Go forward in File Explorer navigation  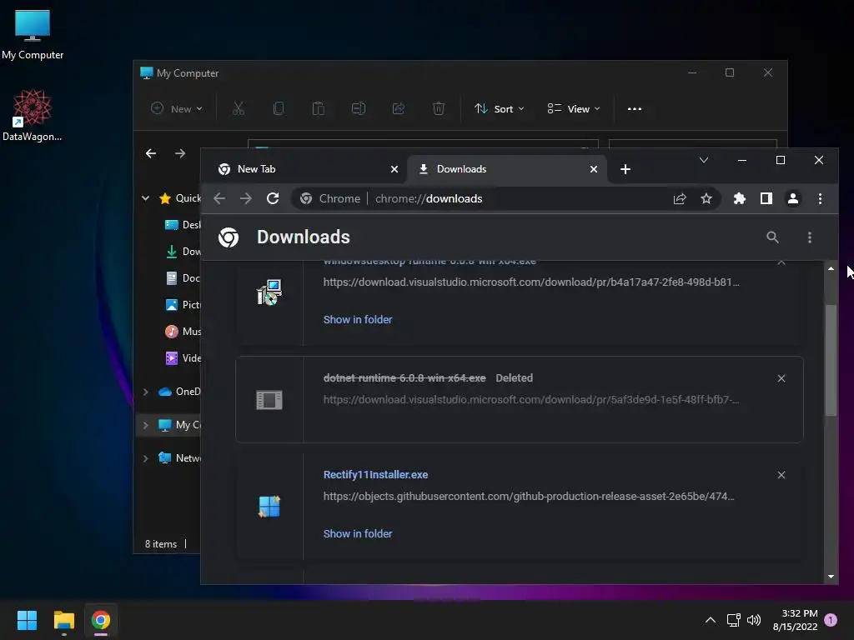(180, 153)
